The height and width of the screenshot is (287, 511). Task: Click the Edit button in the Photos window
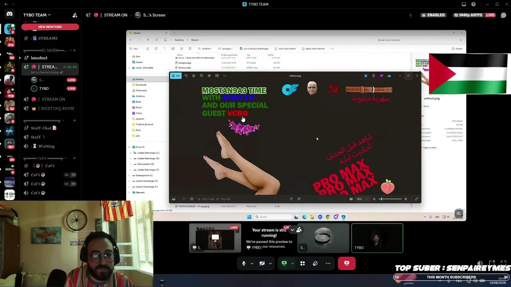click(x=176, y=76)
